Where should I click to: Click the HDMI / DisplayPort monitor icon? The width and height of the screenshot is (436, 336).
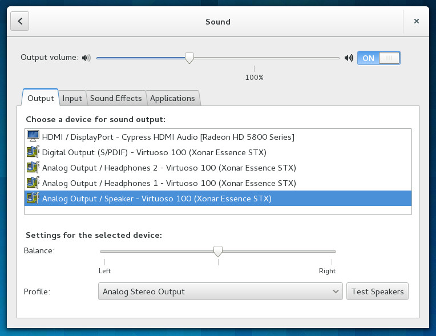tap(33, 137)
